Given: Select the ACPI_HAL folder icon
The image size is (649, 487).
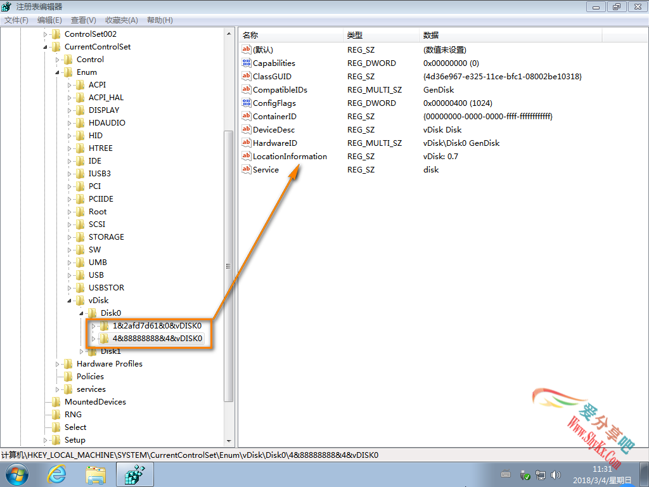Looking at the screenshot, I should (80, 98).
